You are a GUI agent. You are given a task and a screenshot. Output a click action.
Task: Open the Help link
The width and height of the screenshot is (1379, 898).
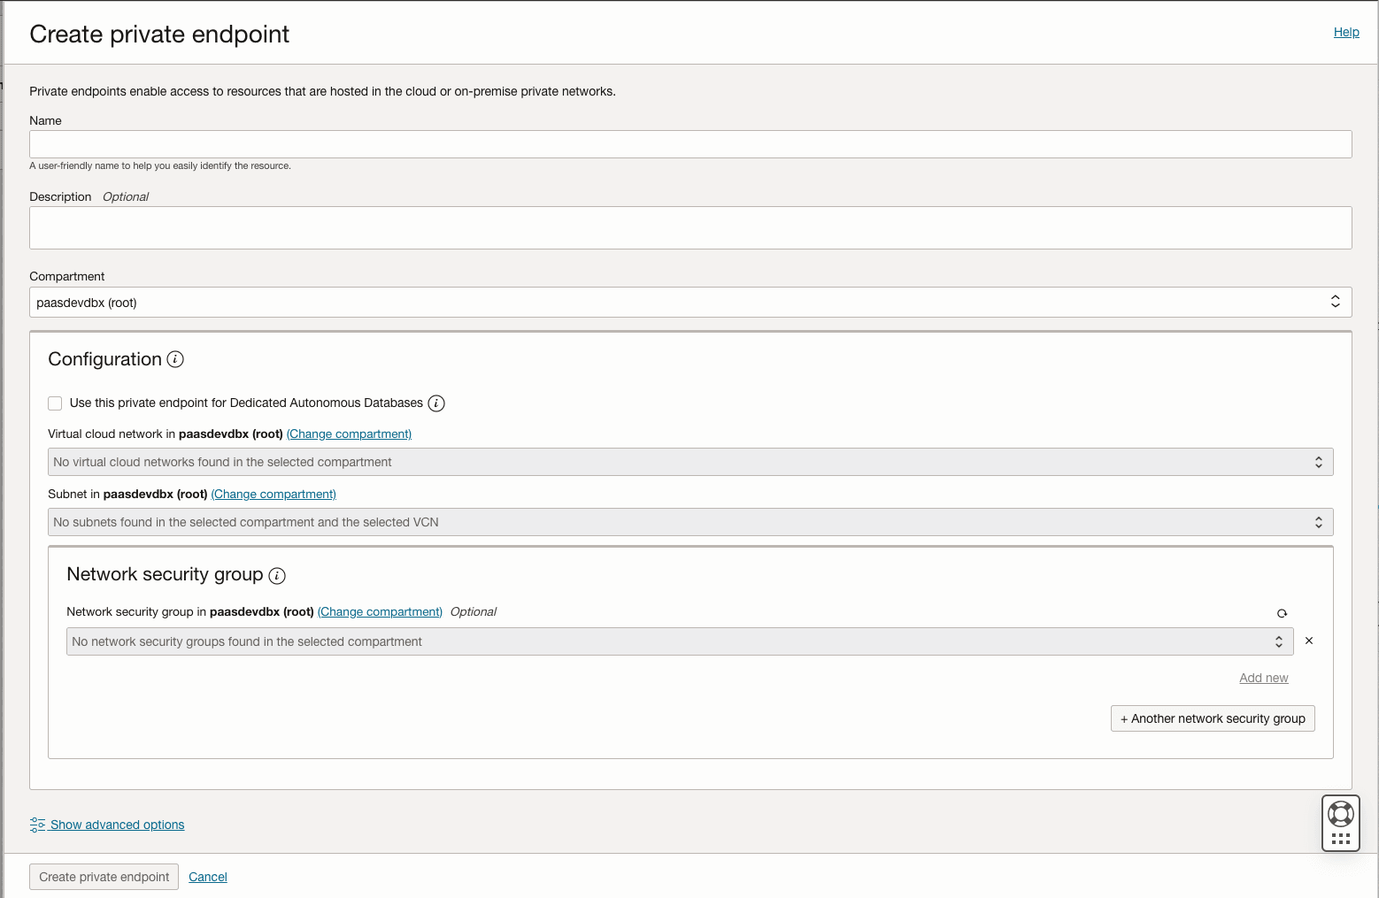[1346, 32]
